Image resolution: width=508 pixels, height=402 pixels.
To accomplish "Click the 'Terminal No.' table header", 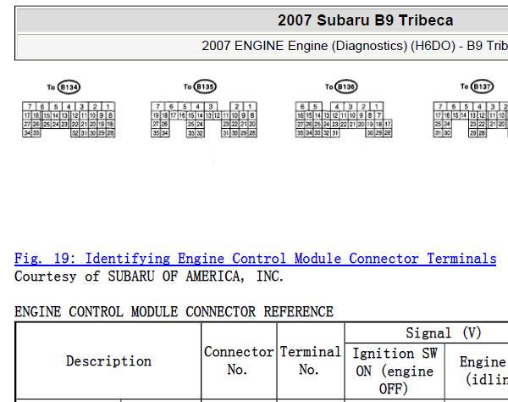I will coord(311,360).
